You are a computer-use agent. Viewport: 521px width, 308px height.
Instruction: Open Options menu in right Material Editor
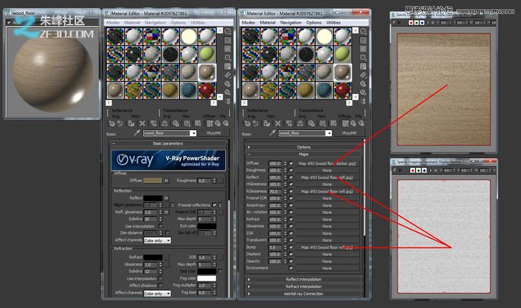point(314,23)
